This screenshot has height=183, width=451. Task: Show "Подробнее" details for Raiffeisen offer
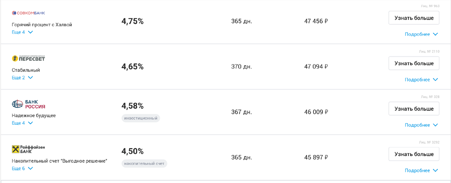421,171
